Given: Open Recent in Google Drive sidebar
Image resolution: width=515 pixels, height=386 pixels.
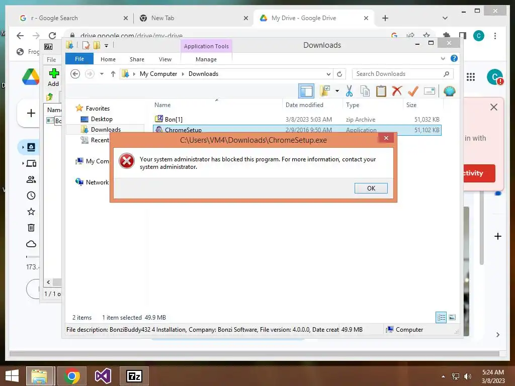Looking at the screenshot, I should pos(31,196).
